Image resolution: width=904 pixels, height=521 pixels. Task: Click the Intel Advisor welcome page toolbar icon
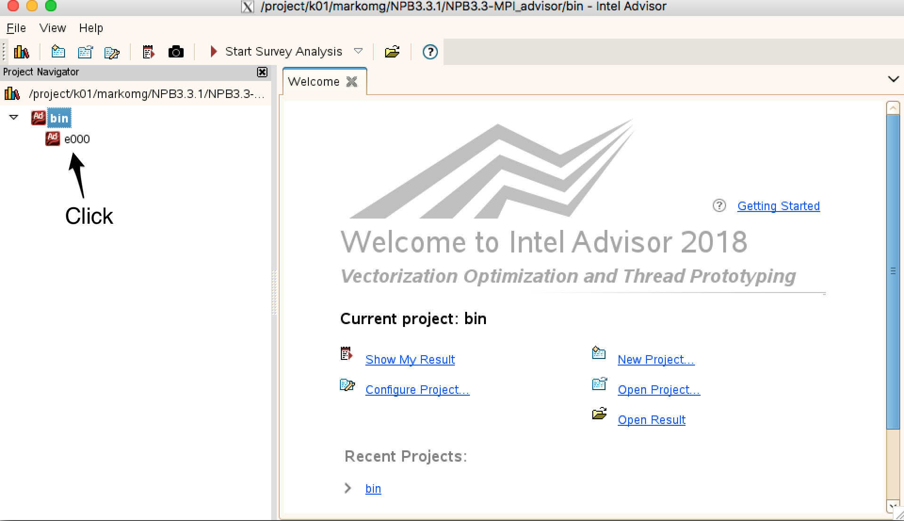pyautogui.click(x=21, y=52)
